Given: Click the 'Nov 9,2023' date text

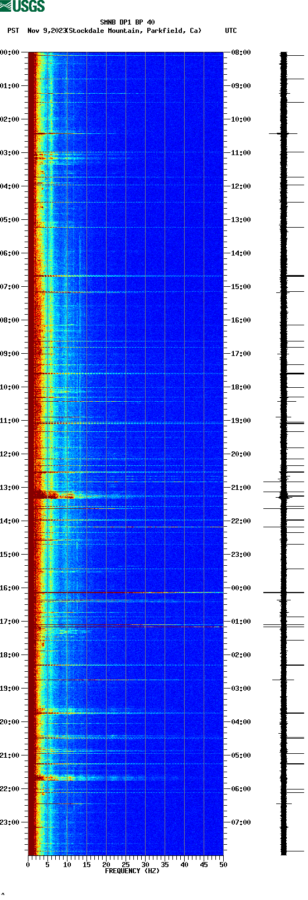Looking at the screenshot, I should [x=47, y=31].
